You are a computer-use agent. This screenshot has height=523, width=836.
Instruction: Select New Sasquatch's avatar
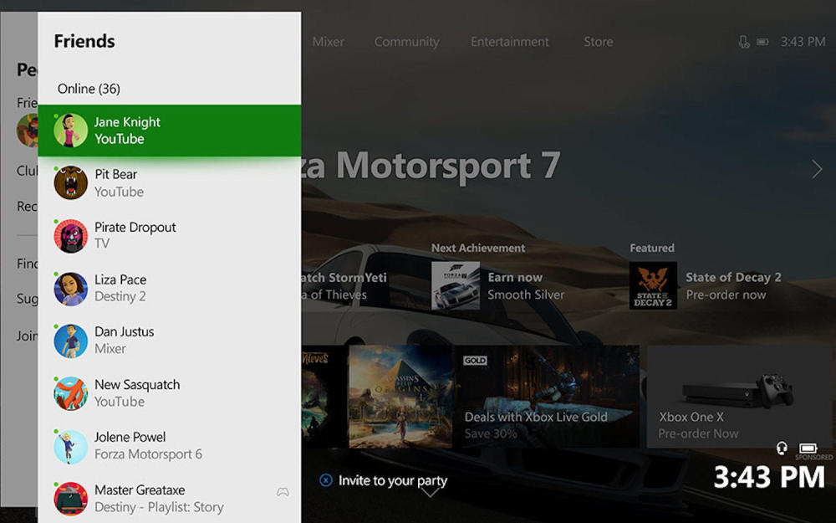[x=70, y=393]
